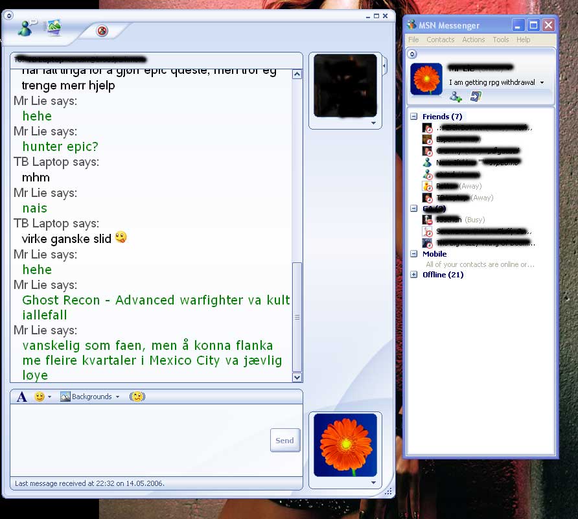Close the chat conversation window

tap(385, 16)
